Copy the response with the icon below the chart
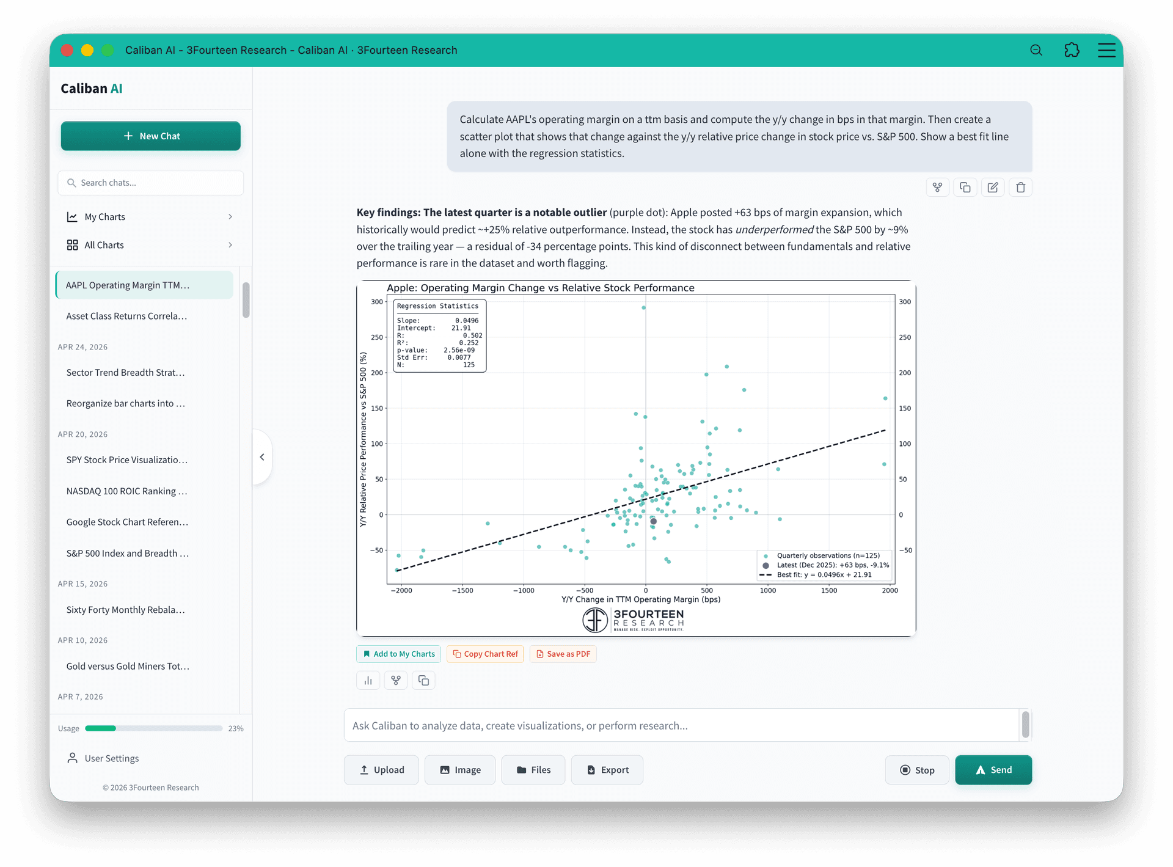Image resolution: width=1173 pixels, height=867 pixels. tap(424, 681)
